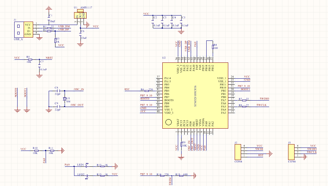The image size is (328, 186).
Task: Select the J3 CON4 header symbol
Action: pos(291,152)
